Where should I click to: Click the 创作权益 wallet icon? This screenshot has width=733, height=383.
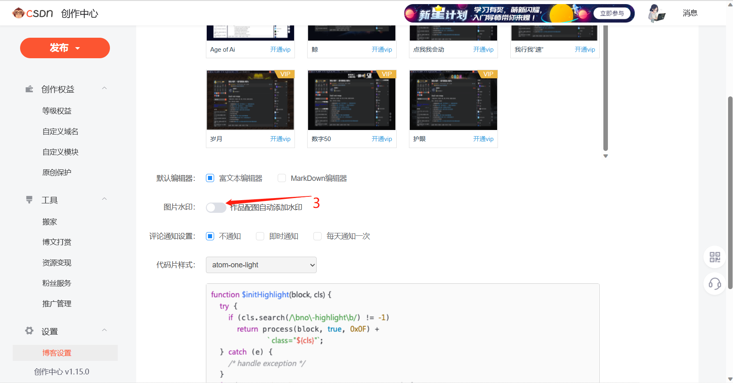click(29, 89)
